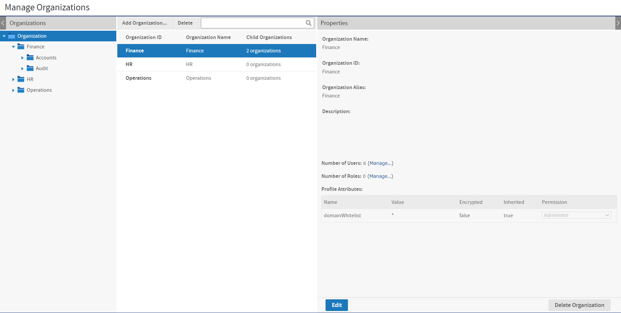Click the search magnifier icon
Screen dimensions: 621x313
click(x=308, y=23)
